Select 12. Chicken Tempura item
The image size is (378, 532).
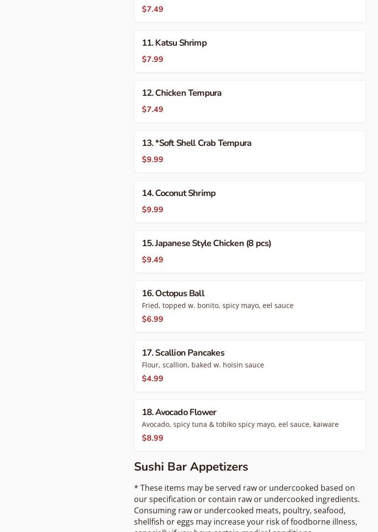click(182, 93)
